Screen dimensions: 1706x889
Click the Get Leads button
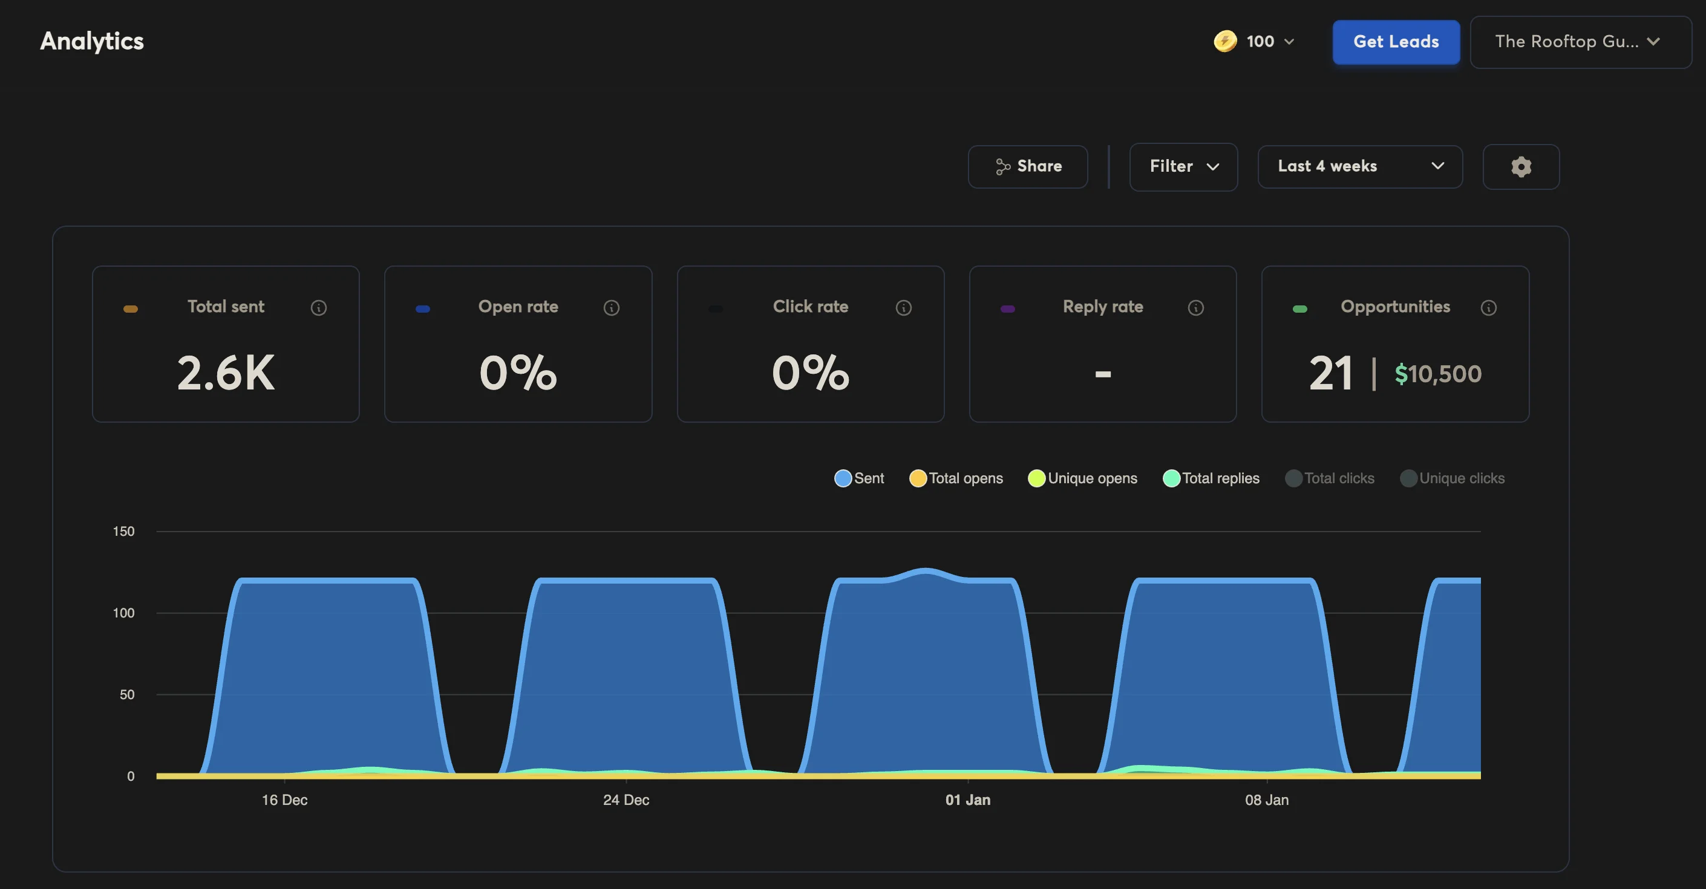tap(1396, 42)
